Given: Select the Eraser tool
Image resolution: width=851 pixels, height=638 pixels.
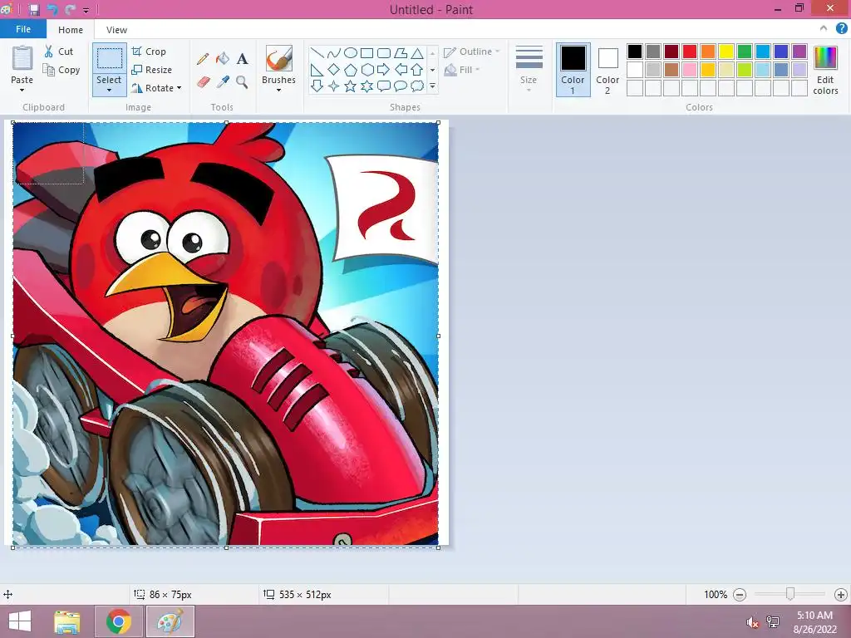Looking at the screenshot, I should (203, 82).
